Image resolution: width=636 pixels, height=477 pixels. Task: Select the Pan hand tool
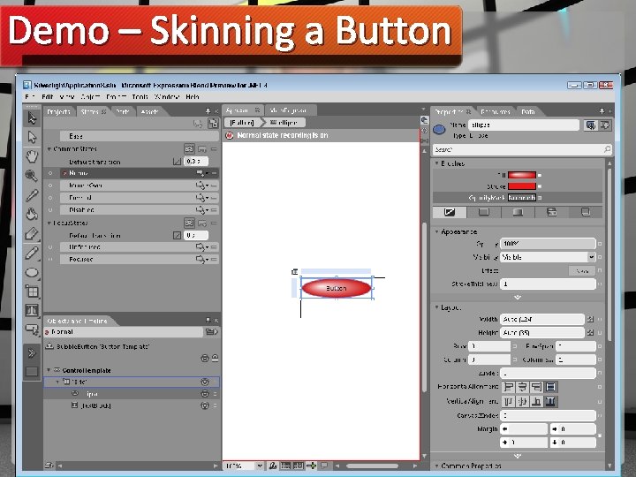pos(32,156)
